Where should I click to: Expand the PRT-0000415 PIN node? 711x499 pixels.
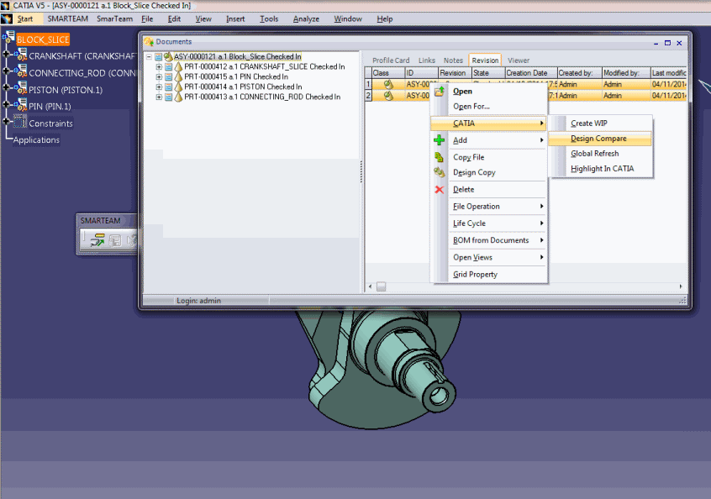(x=159, y=76)
